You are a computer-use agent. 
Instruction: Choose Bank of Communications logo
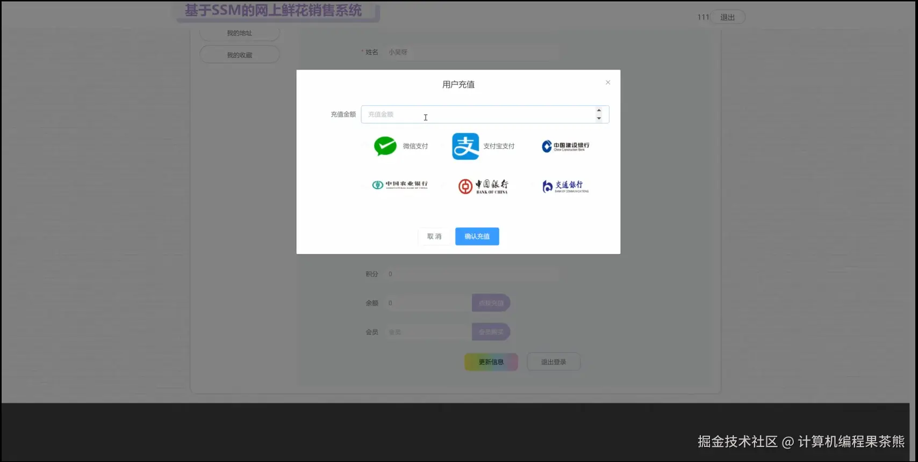(565, 186)
